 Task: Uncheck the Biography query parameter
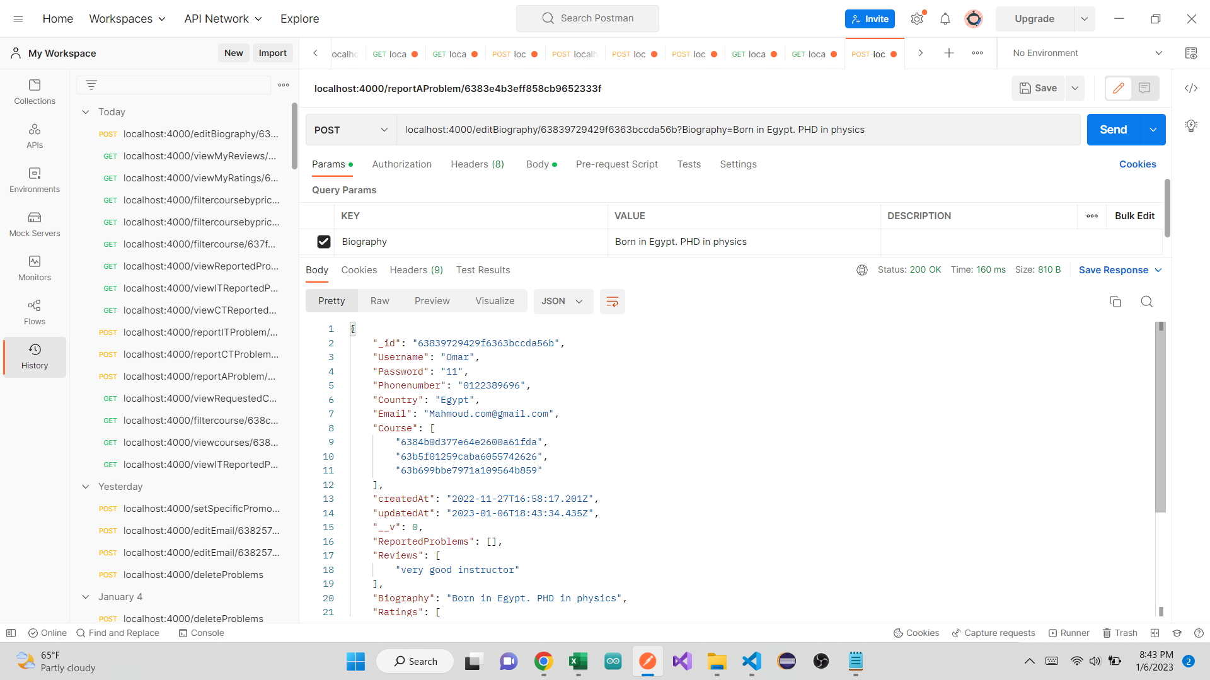324,242
